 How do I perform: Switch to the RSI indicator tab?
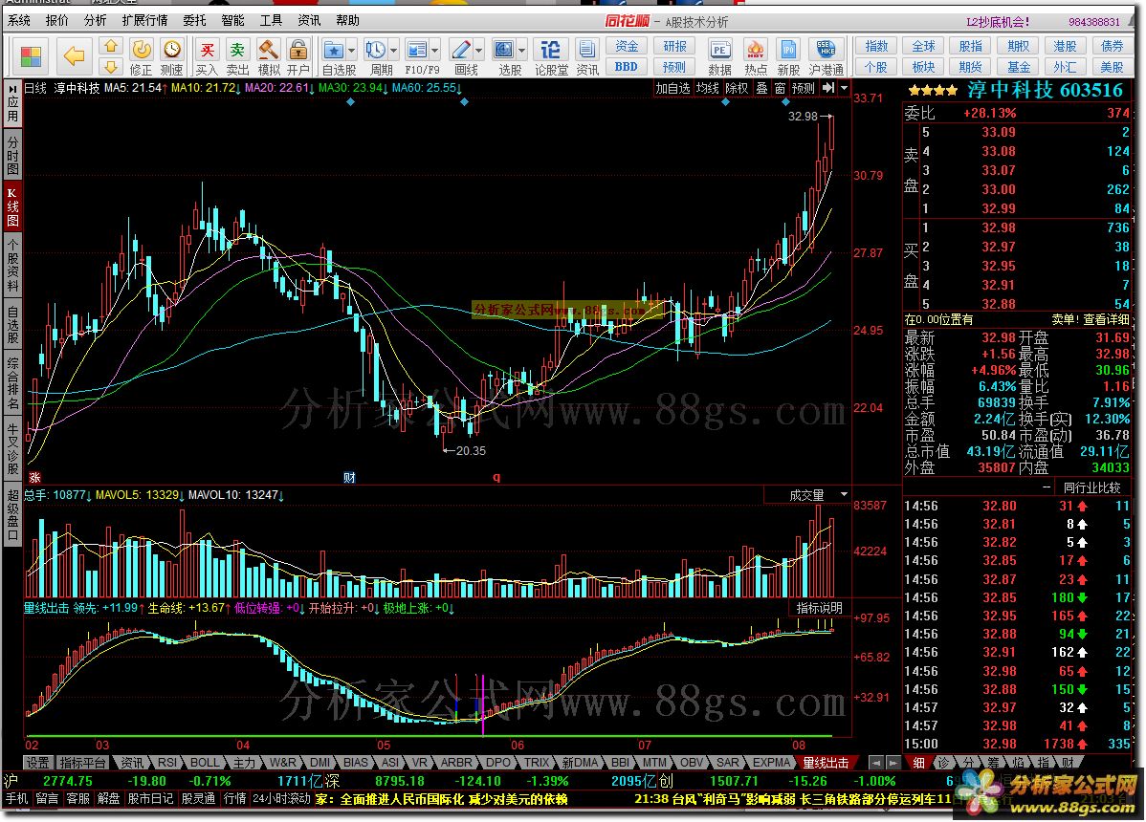click(167, 762)
